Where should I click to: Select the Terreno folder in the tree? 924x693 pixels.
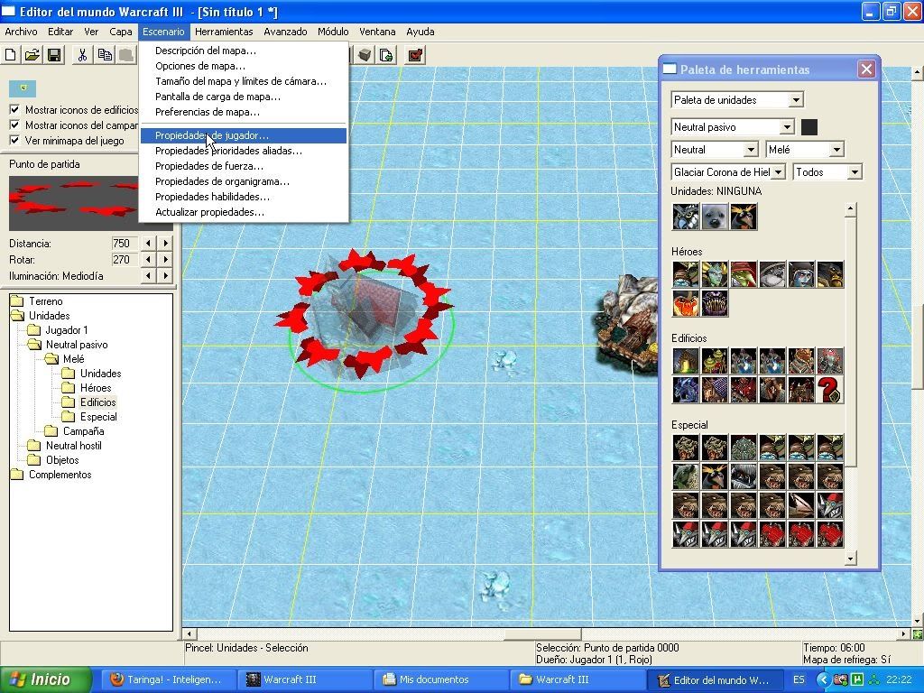point(45,301)
